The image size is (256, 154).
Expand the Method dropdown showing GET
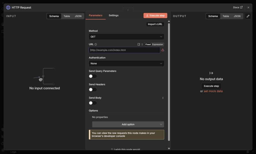126,37
